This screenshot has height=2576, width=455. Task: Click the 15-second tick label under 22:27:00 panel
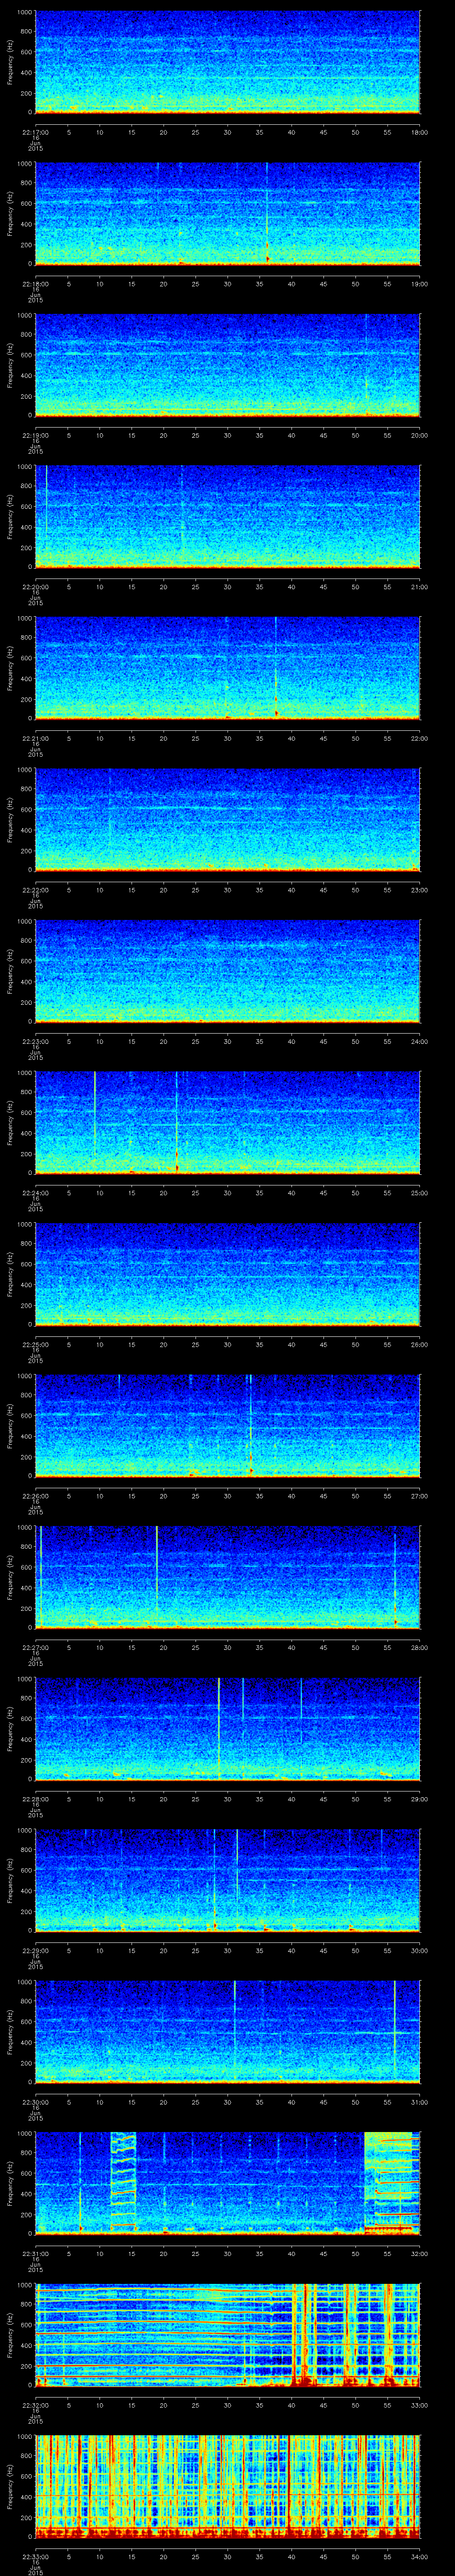point(131,1647)
